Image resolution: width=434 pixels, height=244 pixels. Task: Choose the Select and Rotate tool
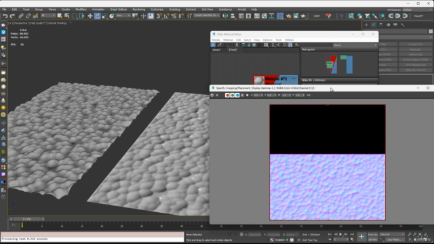tap(97, 16)
